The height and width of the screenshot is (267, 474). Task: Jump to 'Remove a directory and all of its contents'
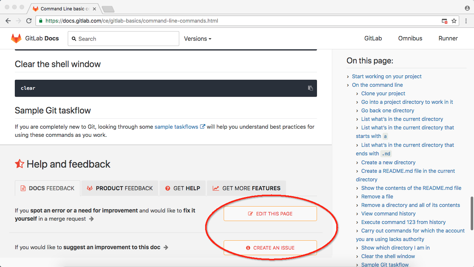(x=410, y=205)
